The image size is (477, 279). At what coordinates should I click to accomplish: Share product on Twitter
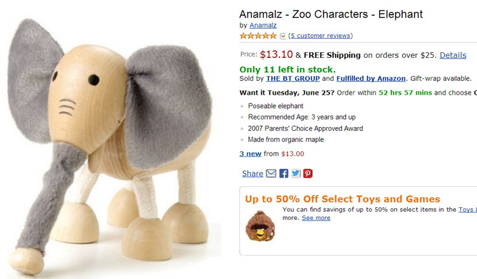(296, 174)
